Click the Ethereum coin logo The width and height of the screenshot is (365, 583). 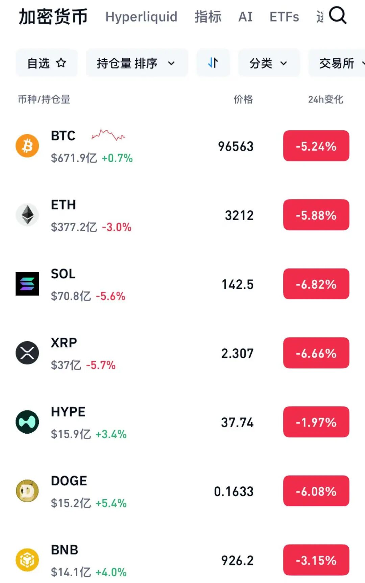(27, 215)
